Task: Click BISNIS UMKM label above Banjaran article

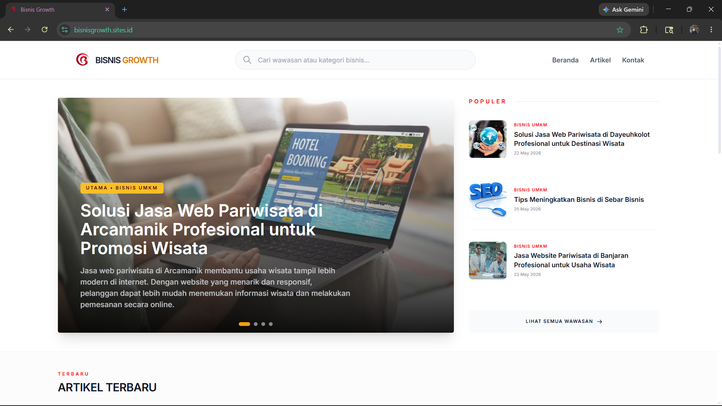Action: (531, 246)
